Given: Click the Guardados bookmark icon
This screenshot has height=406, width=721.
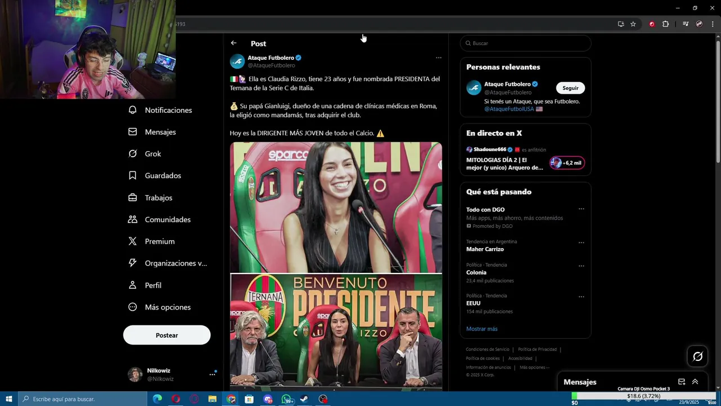Looking at the screenshot, I should pos(132,175).
